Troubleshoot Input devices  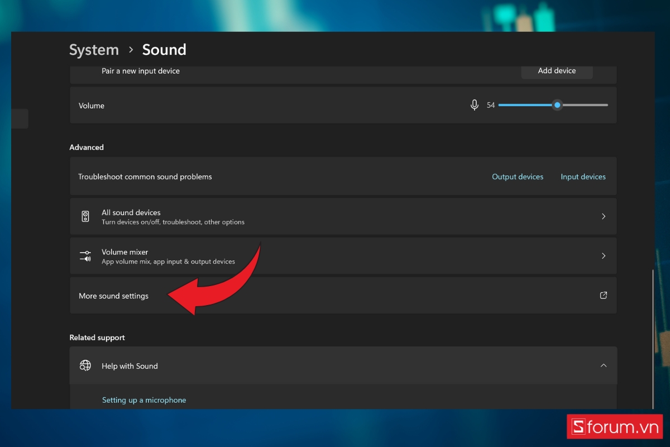[583, 176]
